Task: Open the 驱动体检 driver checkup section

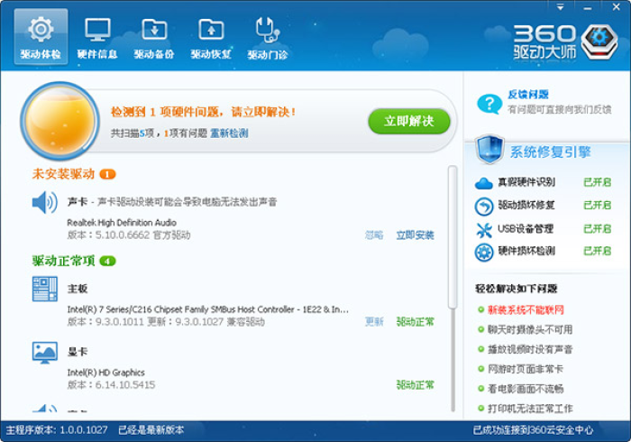Action: (41, 37)
